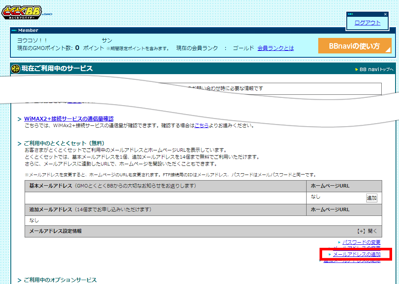This screenshot has height=284, width=399.
Task: Click the triangle bullet beside パスワードの変更
Action: pyautogui.click(x=339, y=242)
